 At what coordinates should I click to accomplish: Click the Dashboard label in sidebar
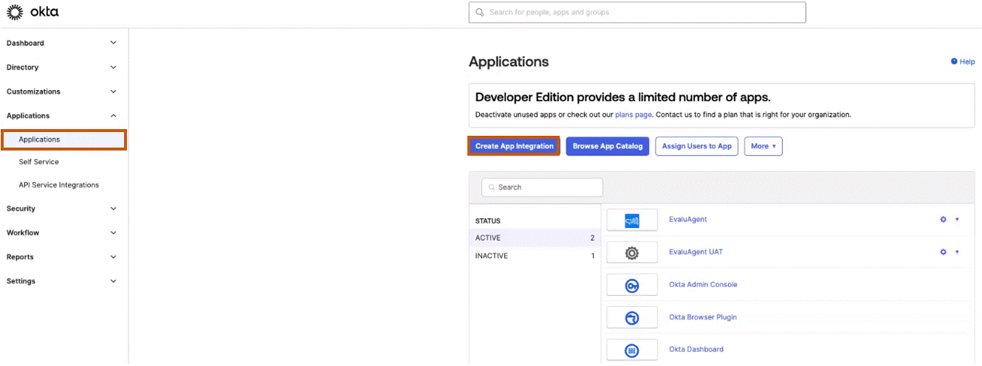click(x=25, y=43)
